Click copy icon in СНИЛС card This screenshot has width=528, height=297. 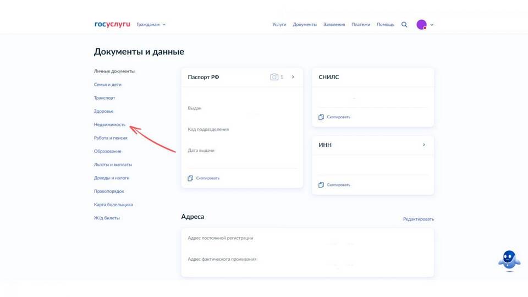(x=321, y=117)
